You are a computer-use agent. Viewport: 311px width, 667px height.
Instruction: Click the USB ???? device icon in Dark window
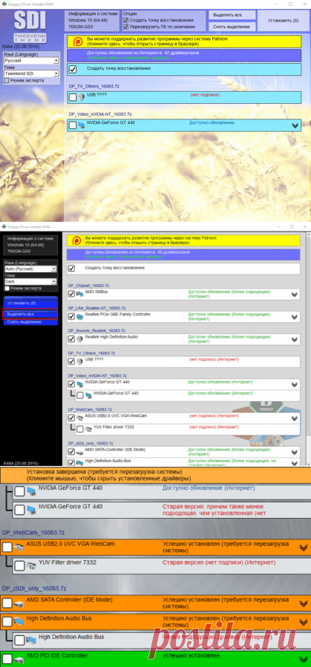[x=79, y=362]
